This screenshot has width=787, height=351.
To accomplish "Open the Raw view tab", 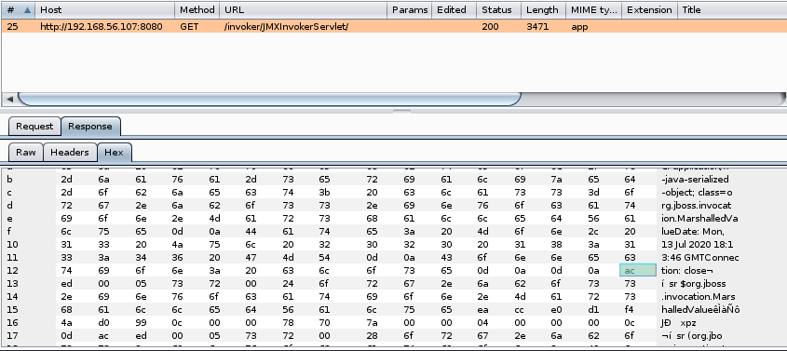I will pyautogui.click(x=26, y=153).
